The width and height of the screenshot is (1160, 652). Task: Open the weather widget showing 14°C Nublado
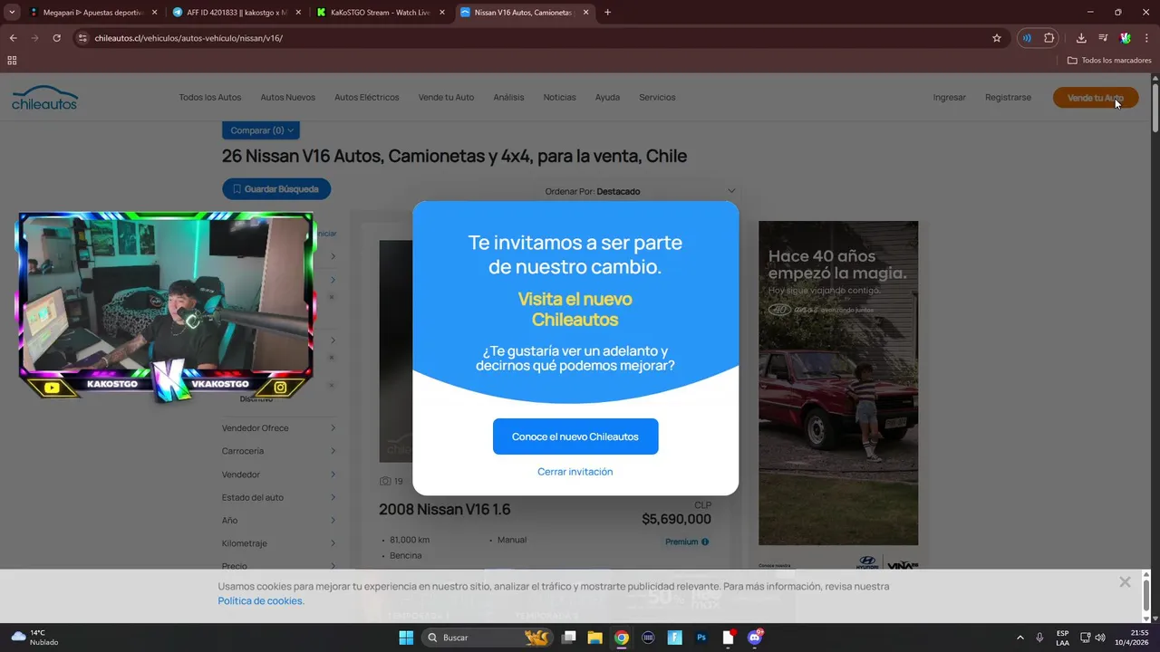(x=34, y=638)
